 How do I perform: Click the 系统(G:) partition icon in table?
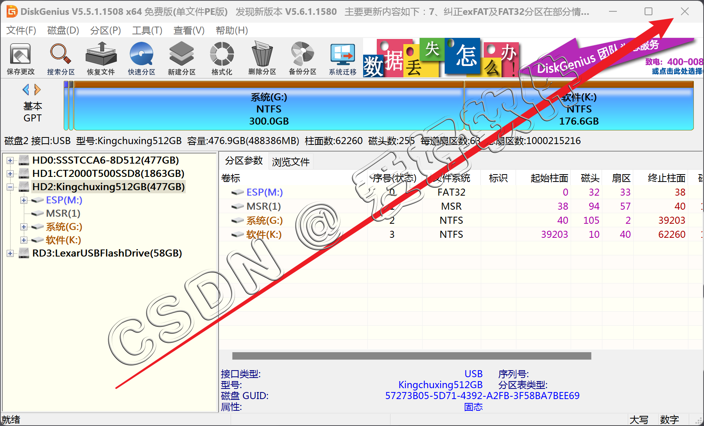click(237, 220)
